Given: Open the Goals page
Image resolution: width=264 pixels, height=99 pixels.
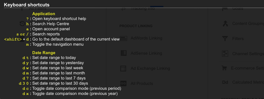Looking at the screenshot, I should (238, 8).
